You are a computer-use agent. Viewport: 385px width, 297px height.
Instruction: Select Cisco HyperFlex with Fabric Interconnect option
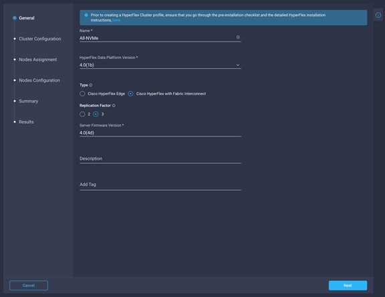coord(130,94)
